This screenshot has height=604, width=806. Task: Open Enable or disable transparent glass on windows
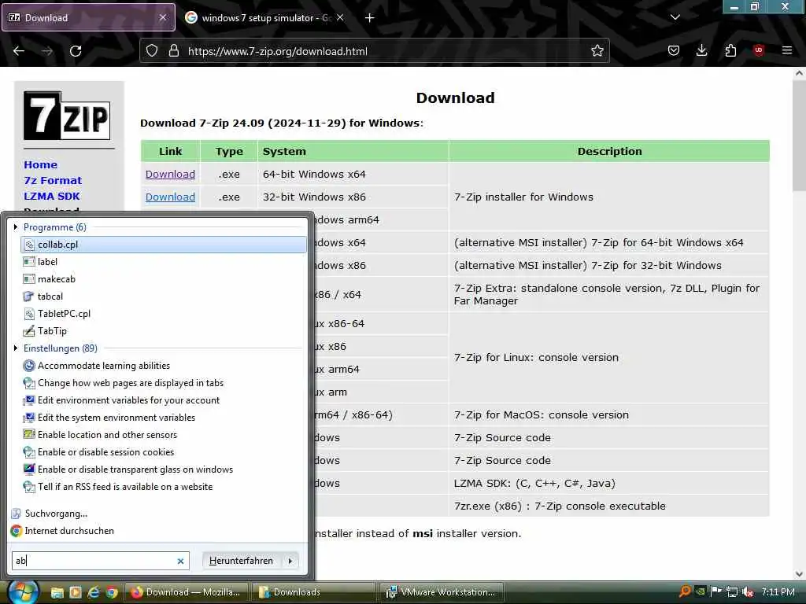pyautogui.click(x=164, y=470)
